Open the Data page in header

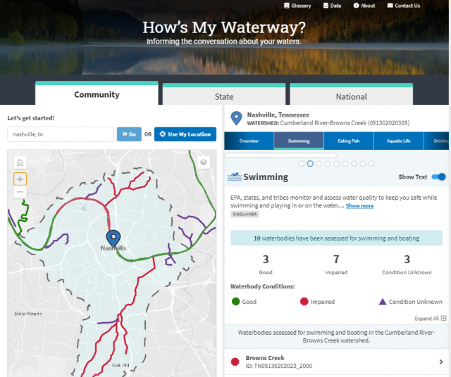(x=331, y=6)
